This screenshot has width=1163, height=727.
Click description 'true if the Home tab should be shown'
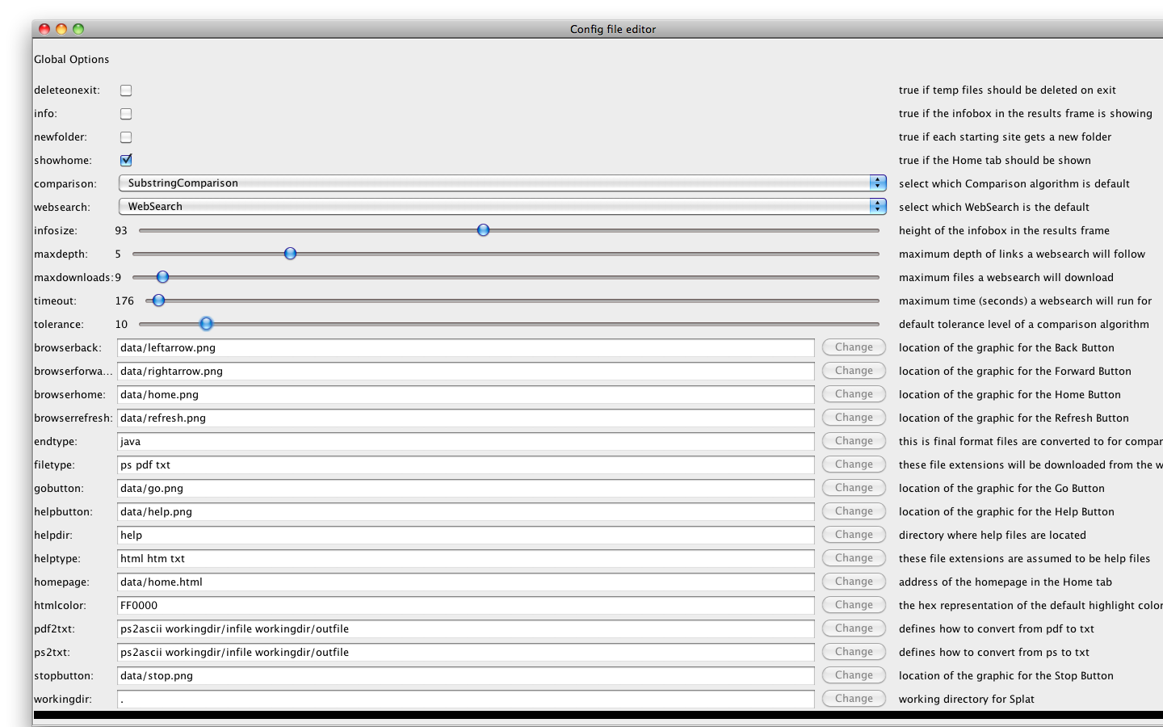pos(995,161)
